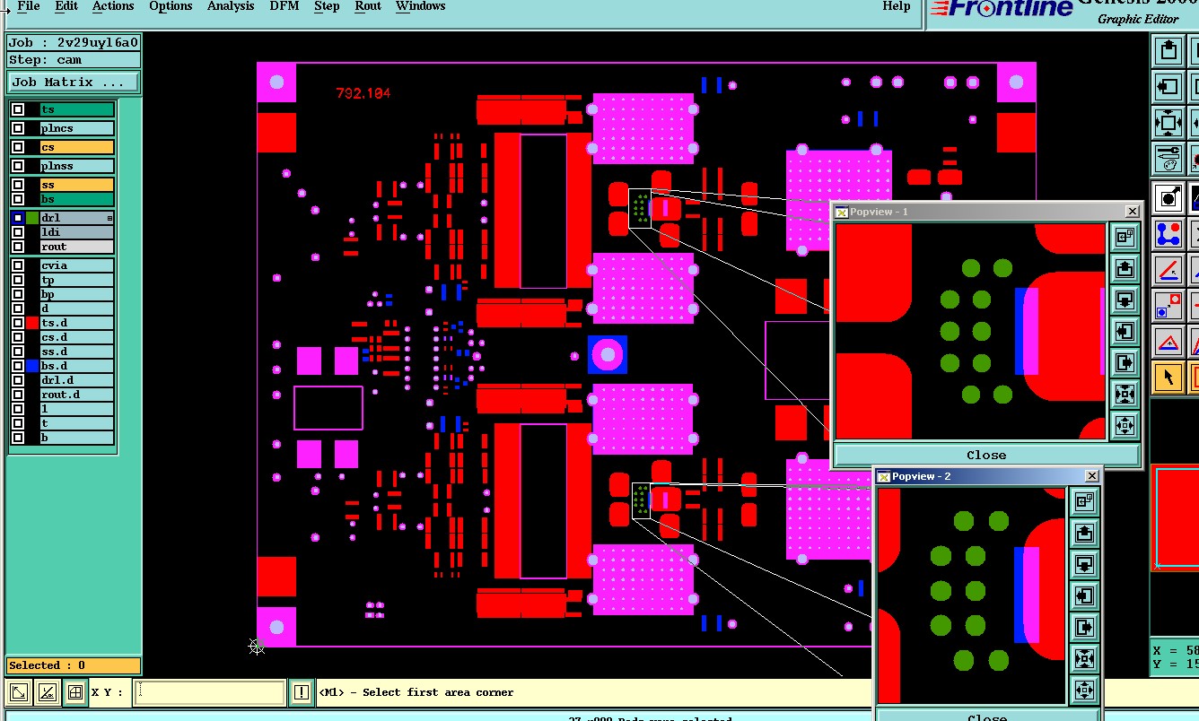The image size is (1199, 721).
Task: Toggle display checkbox for layer plnss
Action: click(18, 166)
